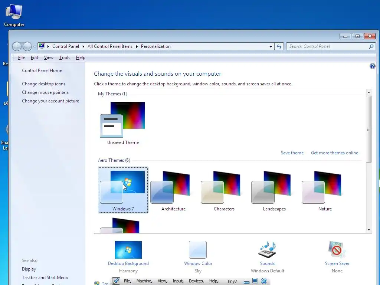Expand arrow after All Control Panel Items
The image size is (380, 285).
point(137,46)
